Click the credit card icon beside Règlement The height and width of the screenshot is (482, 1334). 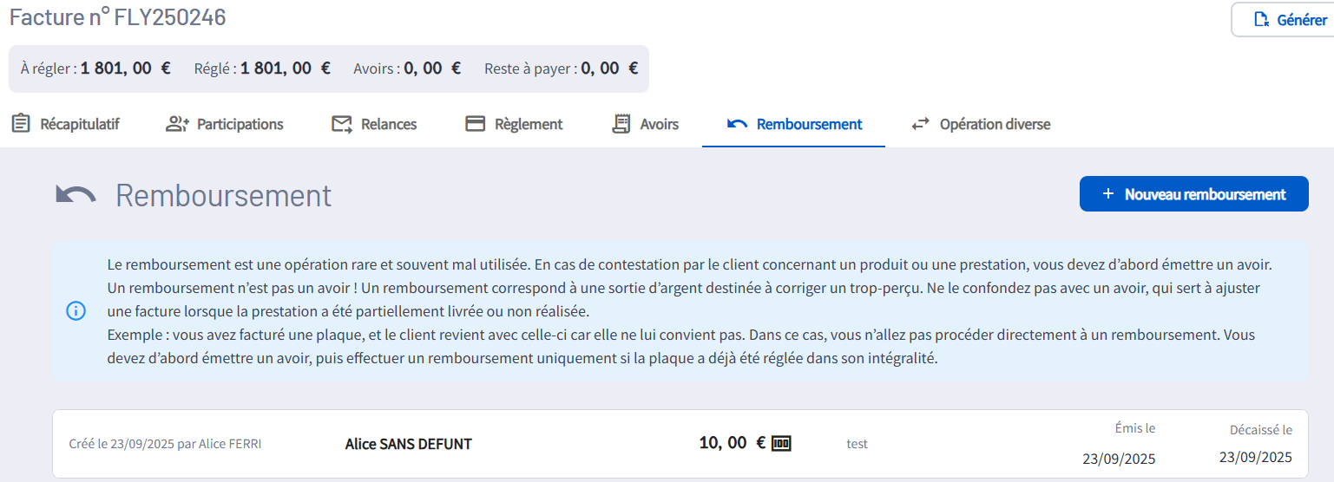pyautogui.click(x=475, y=124)
